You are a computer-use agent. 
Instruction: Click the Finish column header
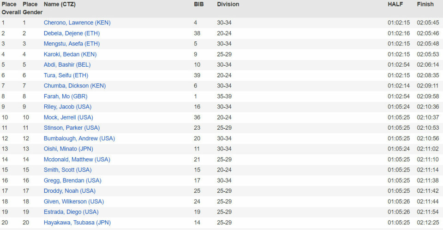(x=425, y=4)
